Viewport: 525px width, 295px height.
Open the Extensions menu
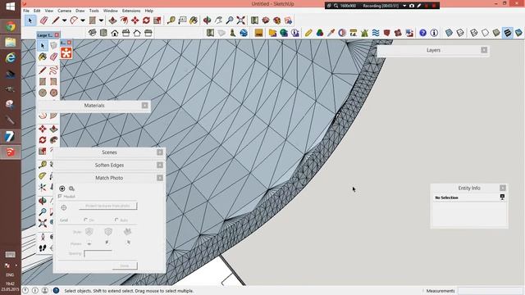point(131,11)
